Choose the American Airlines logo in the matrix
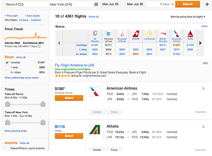This screenshot has height=156, width=212. click(176, 34)
